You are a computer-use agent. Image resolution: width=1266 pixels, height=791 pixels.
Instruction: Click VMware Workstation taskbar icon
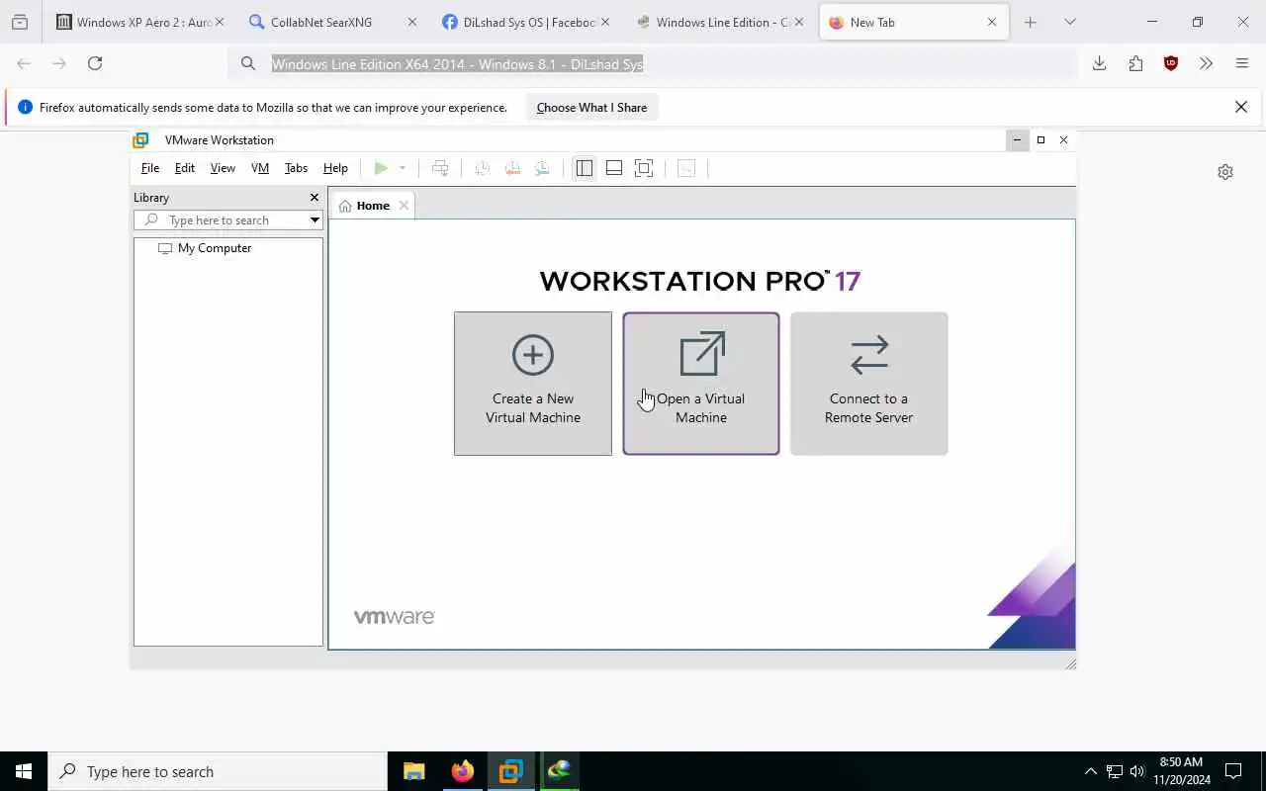click(x=510, y=771)
